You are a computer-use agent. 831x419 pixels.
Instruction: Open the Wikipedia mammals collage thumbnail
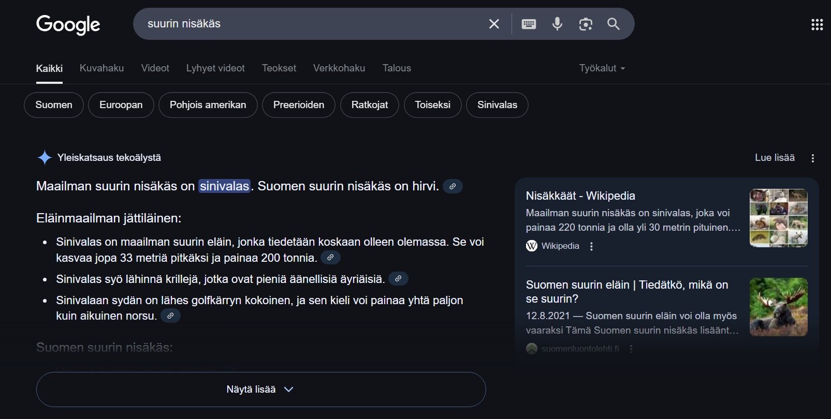[x=779, y=218]
